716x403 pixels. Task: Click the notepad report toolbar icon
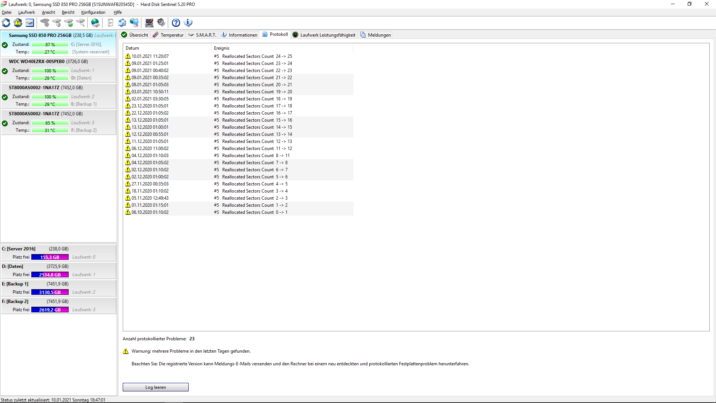click(110, 23)
